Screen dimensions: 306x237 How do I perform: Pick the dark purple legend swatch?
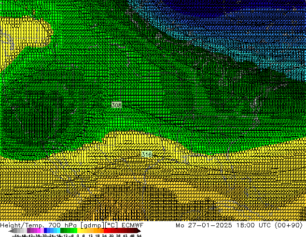(x=28, y=231)
